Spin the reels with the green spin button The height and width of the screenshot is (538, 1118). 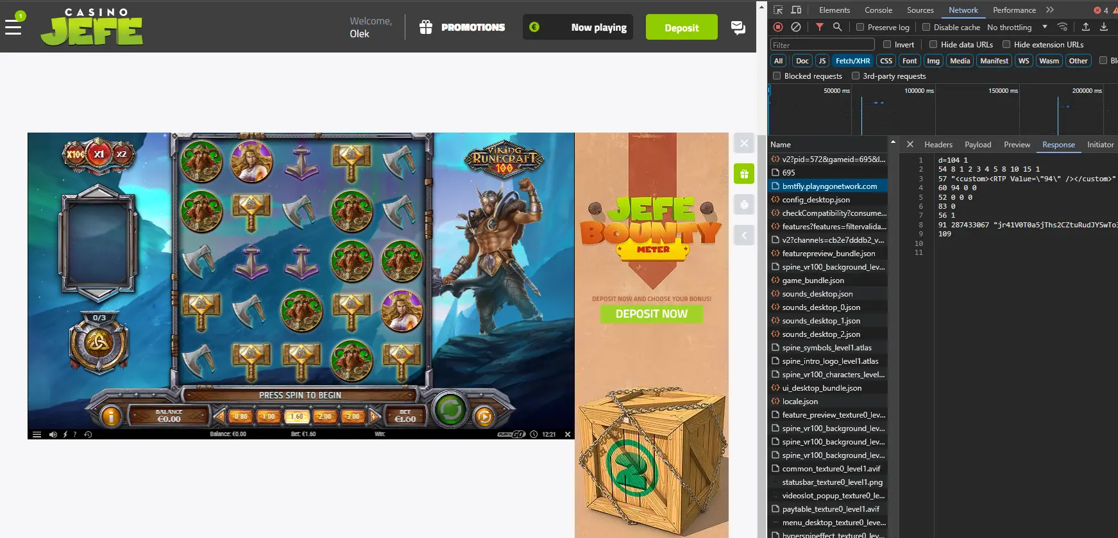450,409
